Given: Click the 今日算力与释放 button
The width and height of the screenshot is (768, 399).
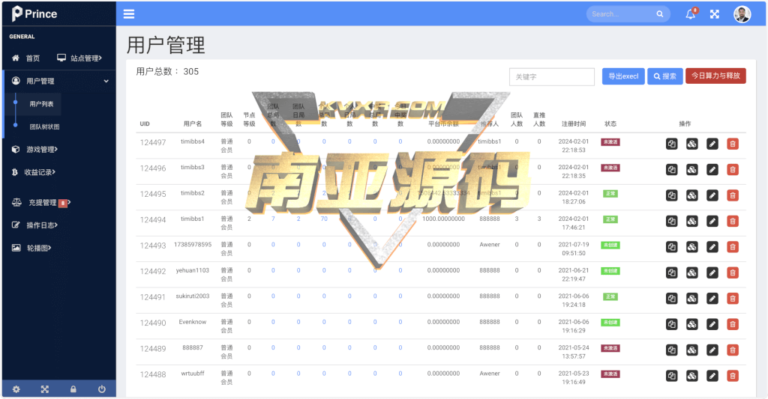Looking at the screenshot, I should (x=715, y=76).
